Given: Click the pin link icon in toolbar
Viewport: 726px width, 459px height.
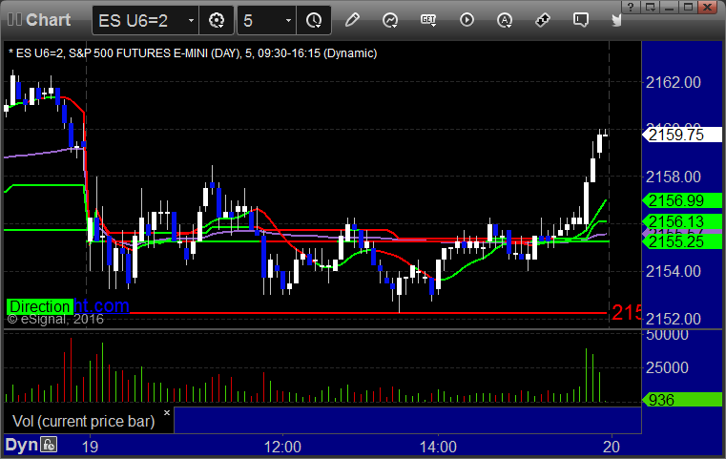Looking at the screenshot, I should [x=543, y=20].
